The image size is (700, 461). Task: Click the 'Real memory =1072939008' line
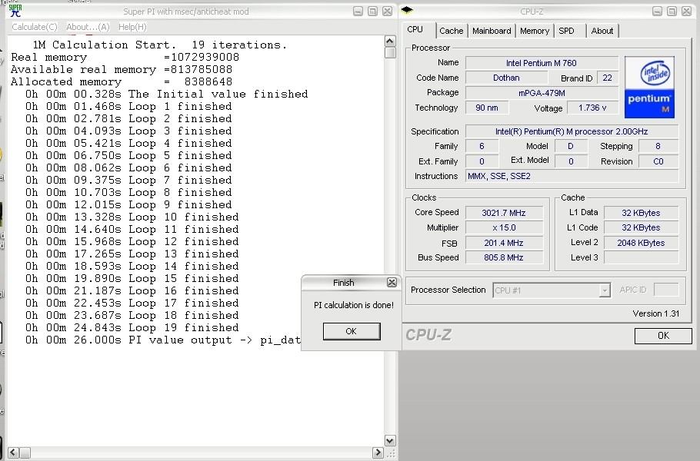(x=125, y=57)
